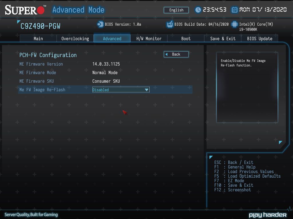This screenshot has height=219, width=293.
Task: Click the Supermicro SUPER logo
Action: [x=25, y=10]
